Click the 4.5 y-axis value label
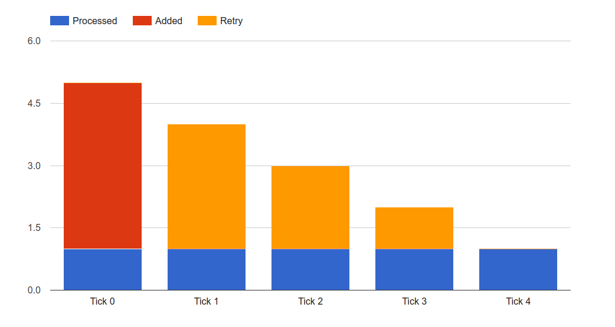The height and width of the screenshot is (327, 615). click(34, 103)
